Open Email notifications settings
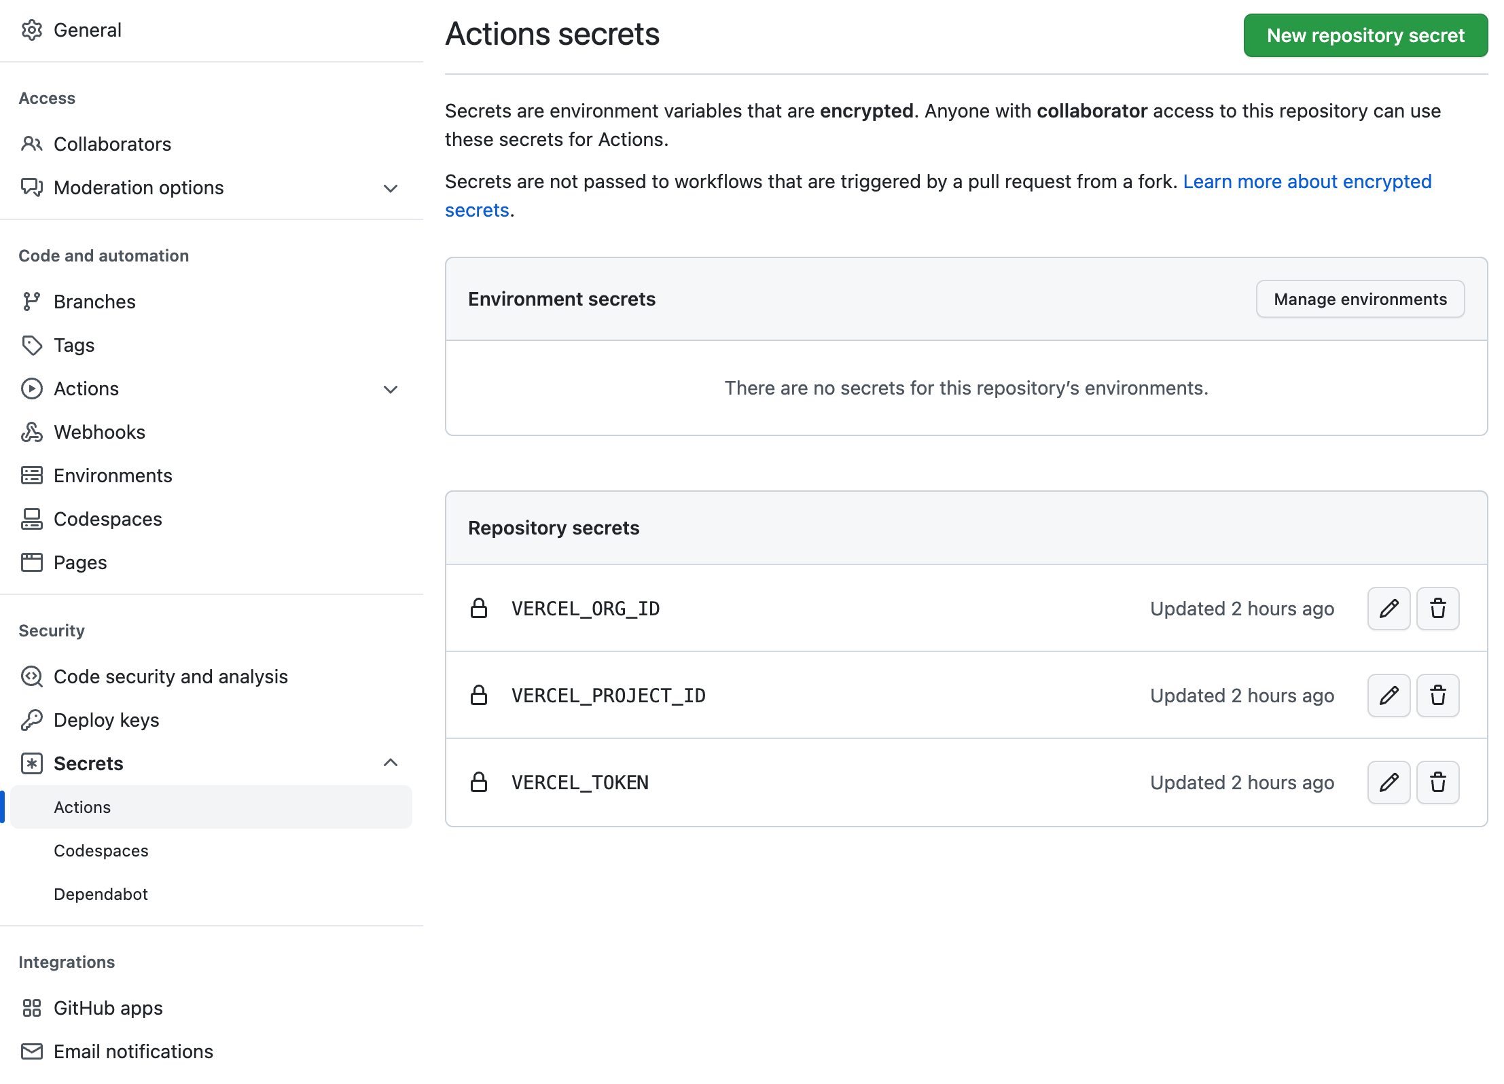The image size is (1504, 1084). (133, 1051)
